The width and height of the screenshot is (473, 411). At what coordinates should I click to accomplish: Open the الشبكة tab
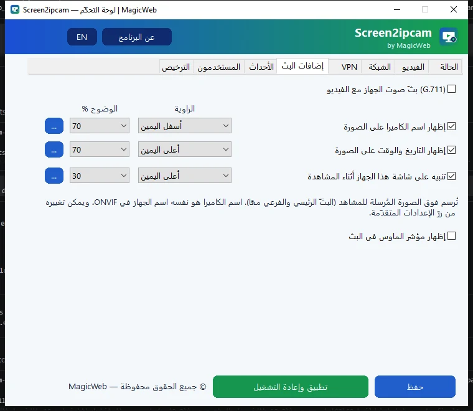pos(380,67)
